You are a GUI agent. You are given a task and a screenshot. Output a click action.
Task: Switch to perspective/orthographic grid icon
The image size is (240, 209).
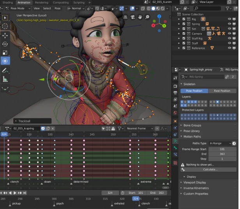coord(125,17)
